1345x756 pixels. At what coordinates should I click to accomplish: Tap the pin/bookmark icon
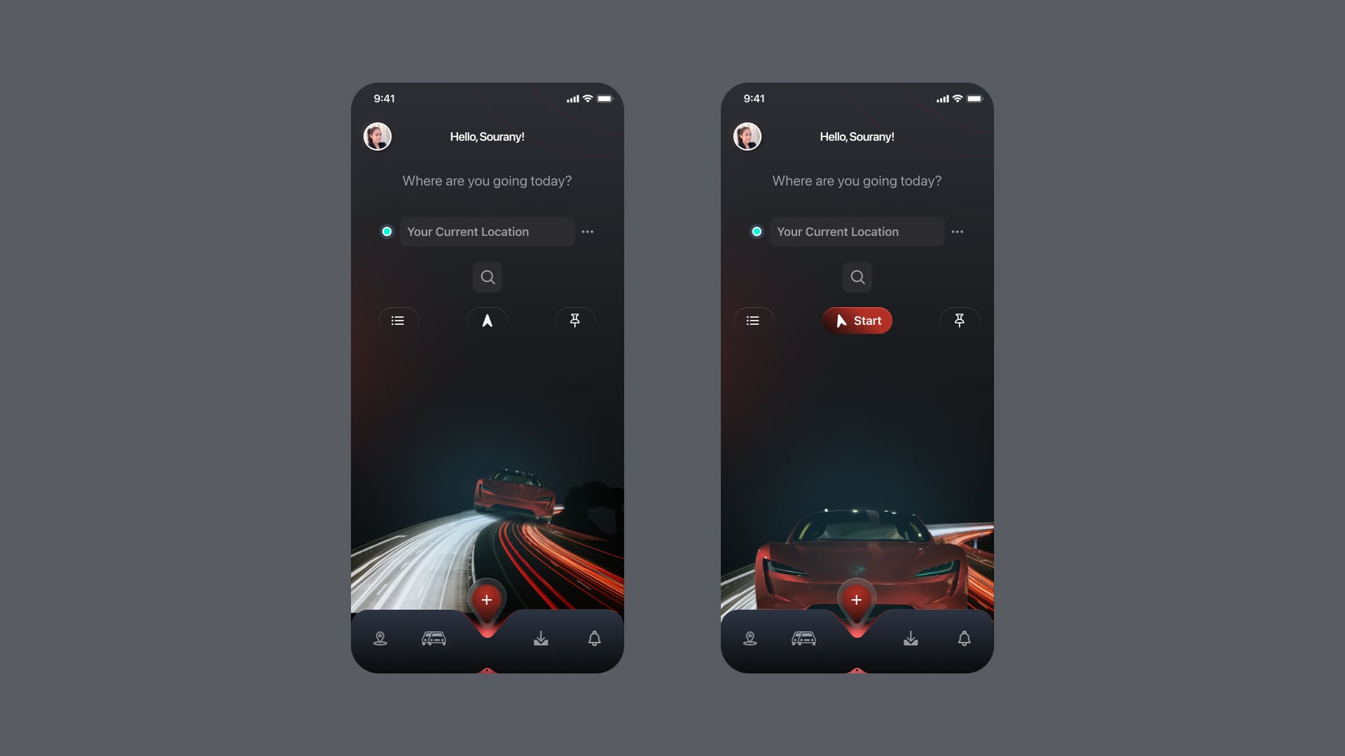click(574, 321)
